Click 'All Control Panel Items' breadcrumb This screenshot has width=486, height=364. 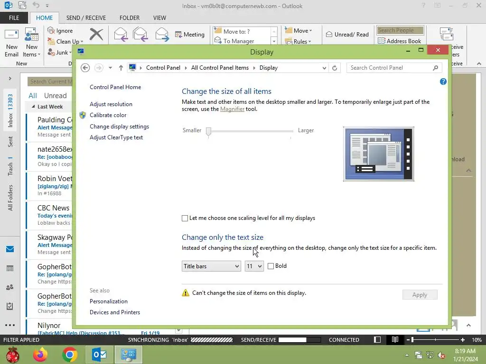[220, 67]
